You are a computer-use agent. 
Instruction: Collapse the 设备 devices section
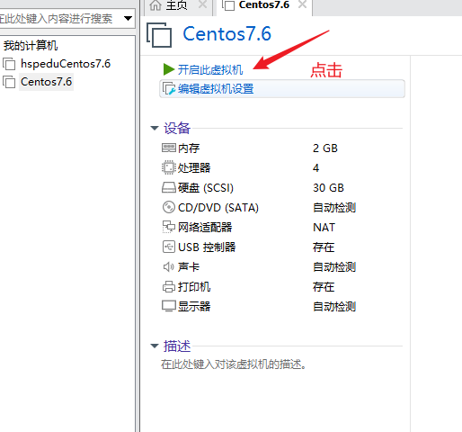coord(155,128)
